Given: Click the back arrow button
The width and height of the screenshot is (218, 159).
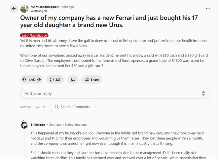Looking at the screenshot, I should click(14, 9).
